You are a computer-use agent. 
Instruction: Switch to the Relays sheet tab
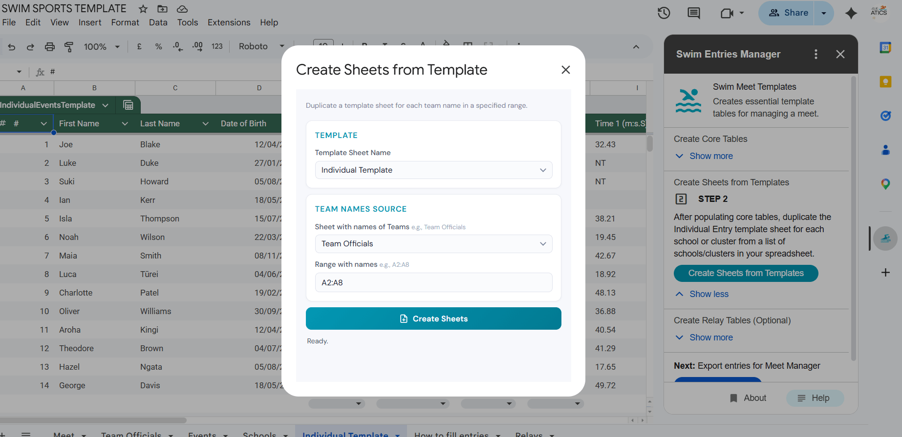point(529,435)
